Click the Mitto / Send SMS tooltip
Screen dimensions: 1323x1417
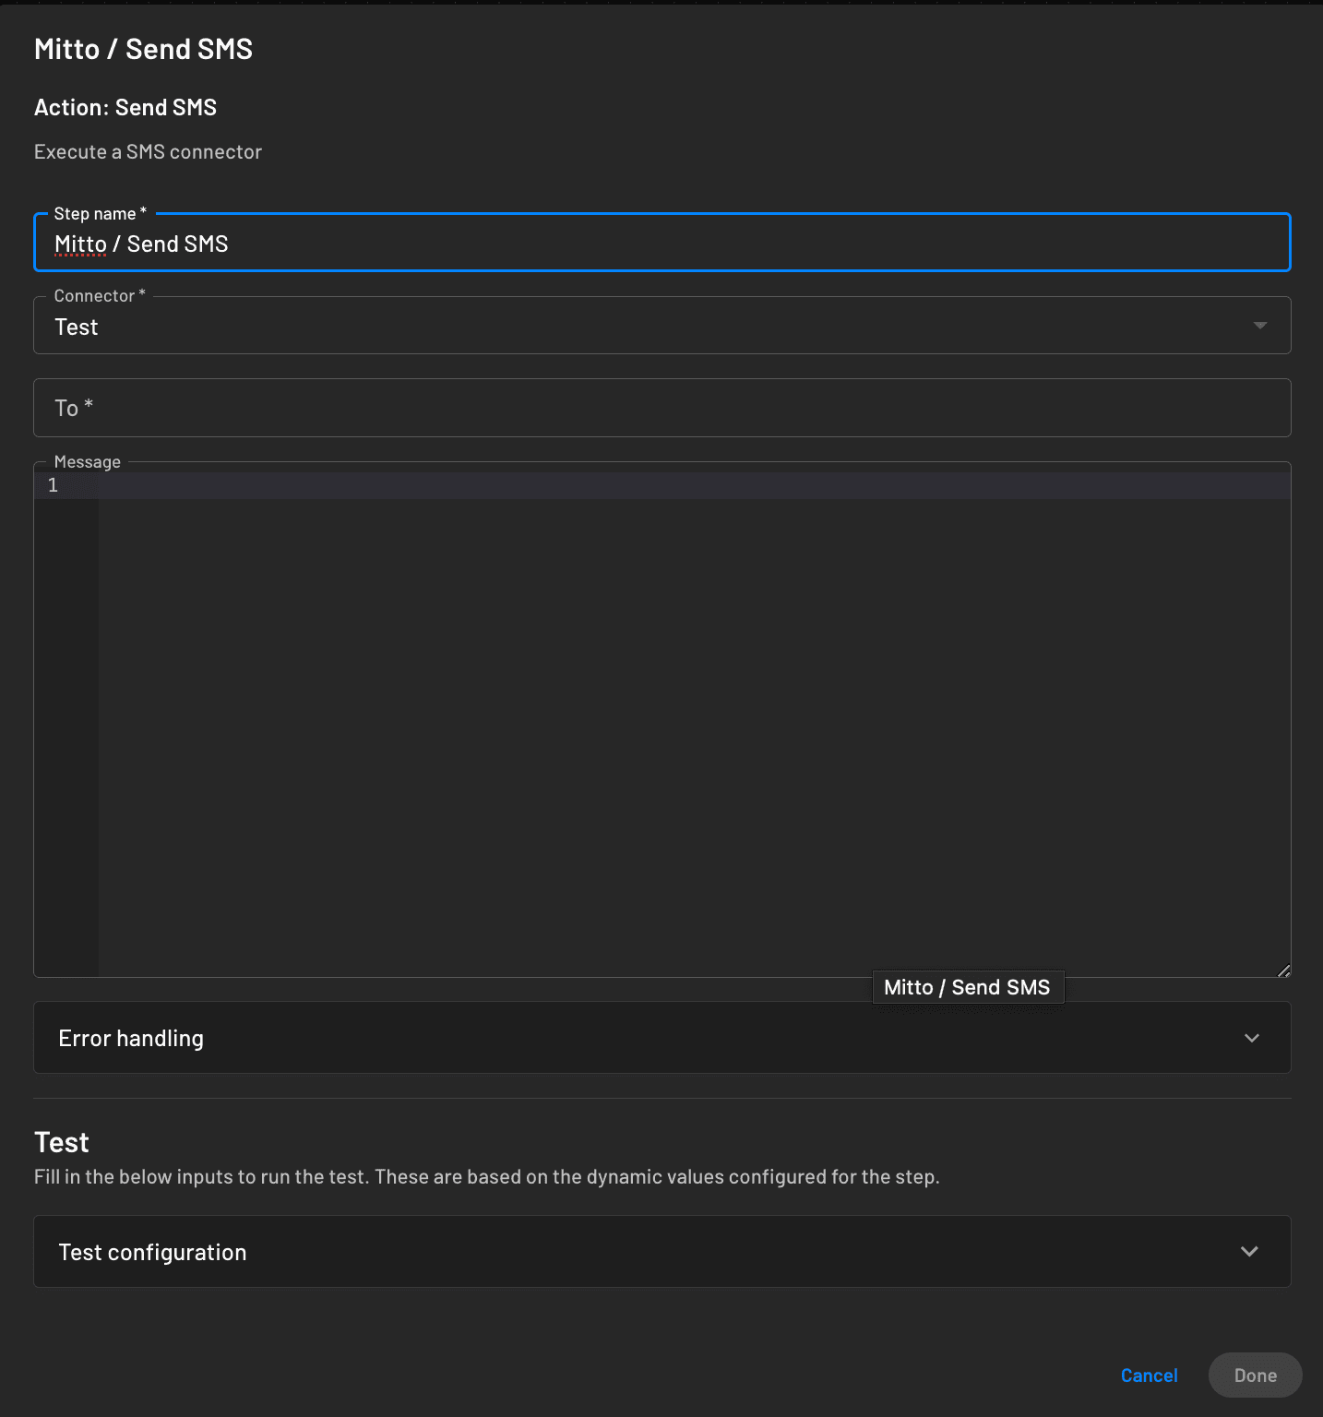pos(967,986)
